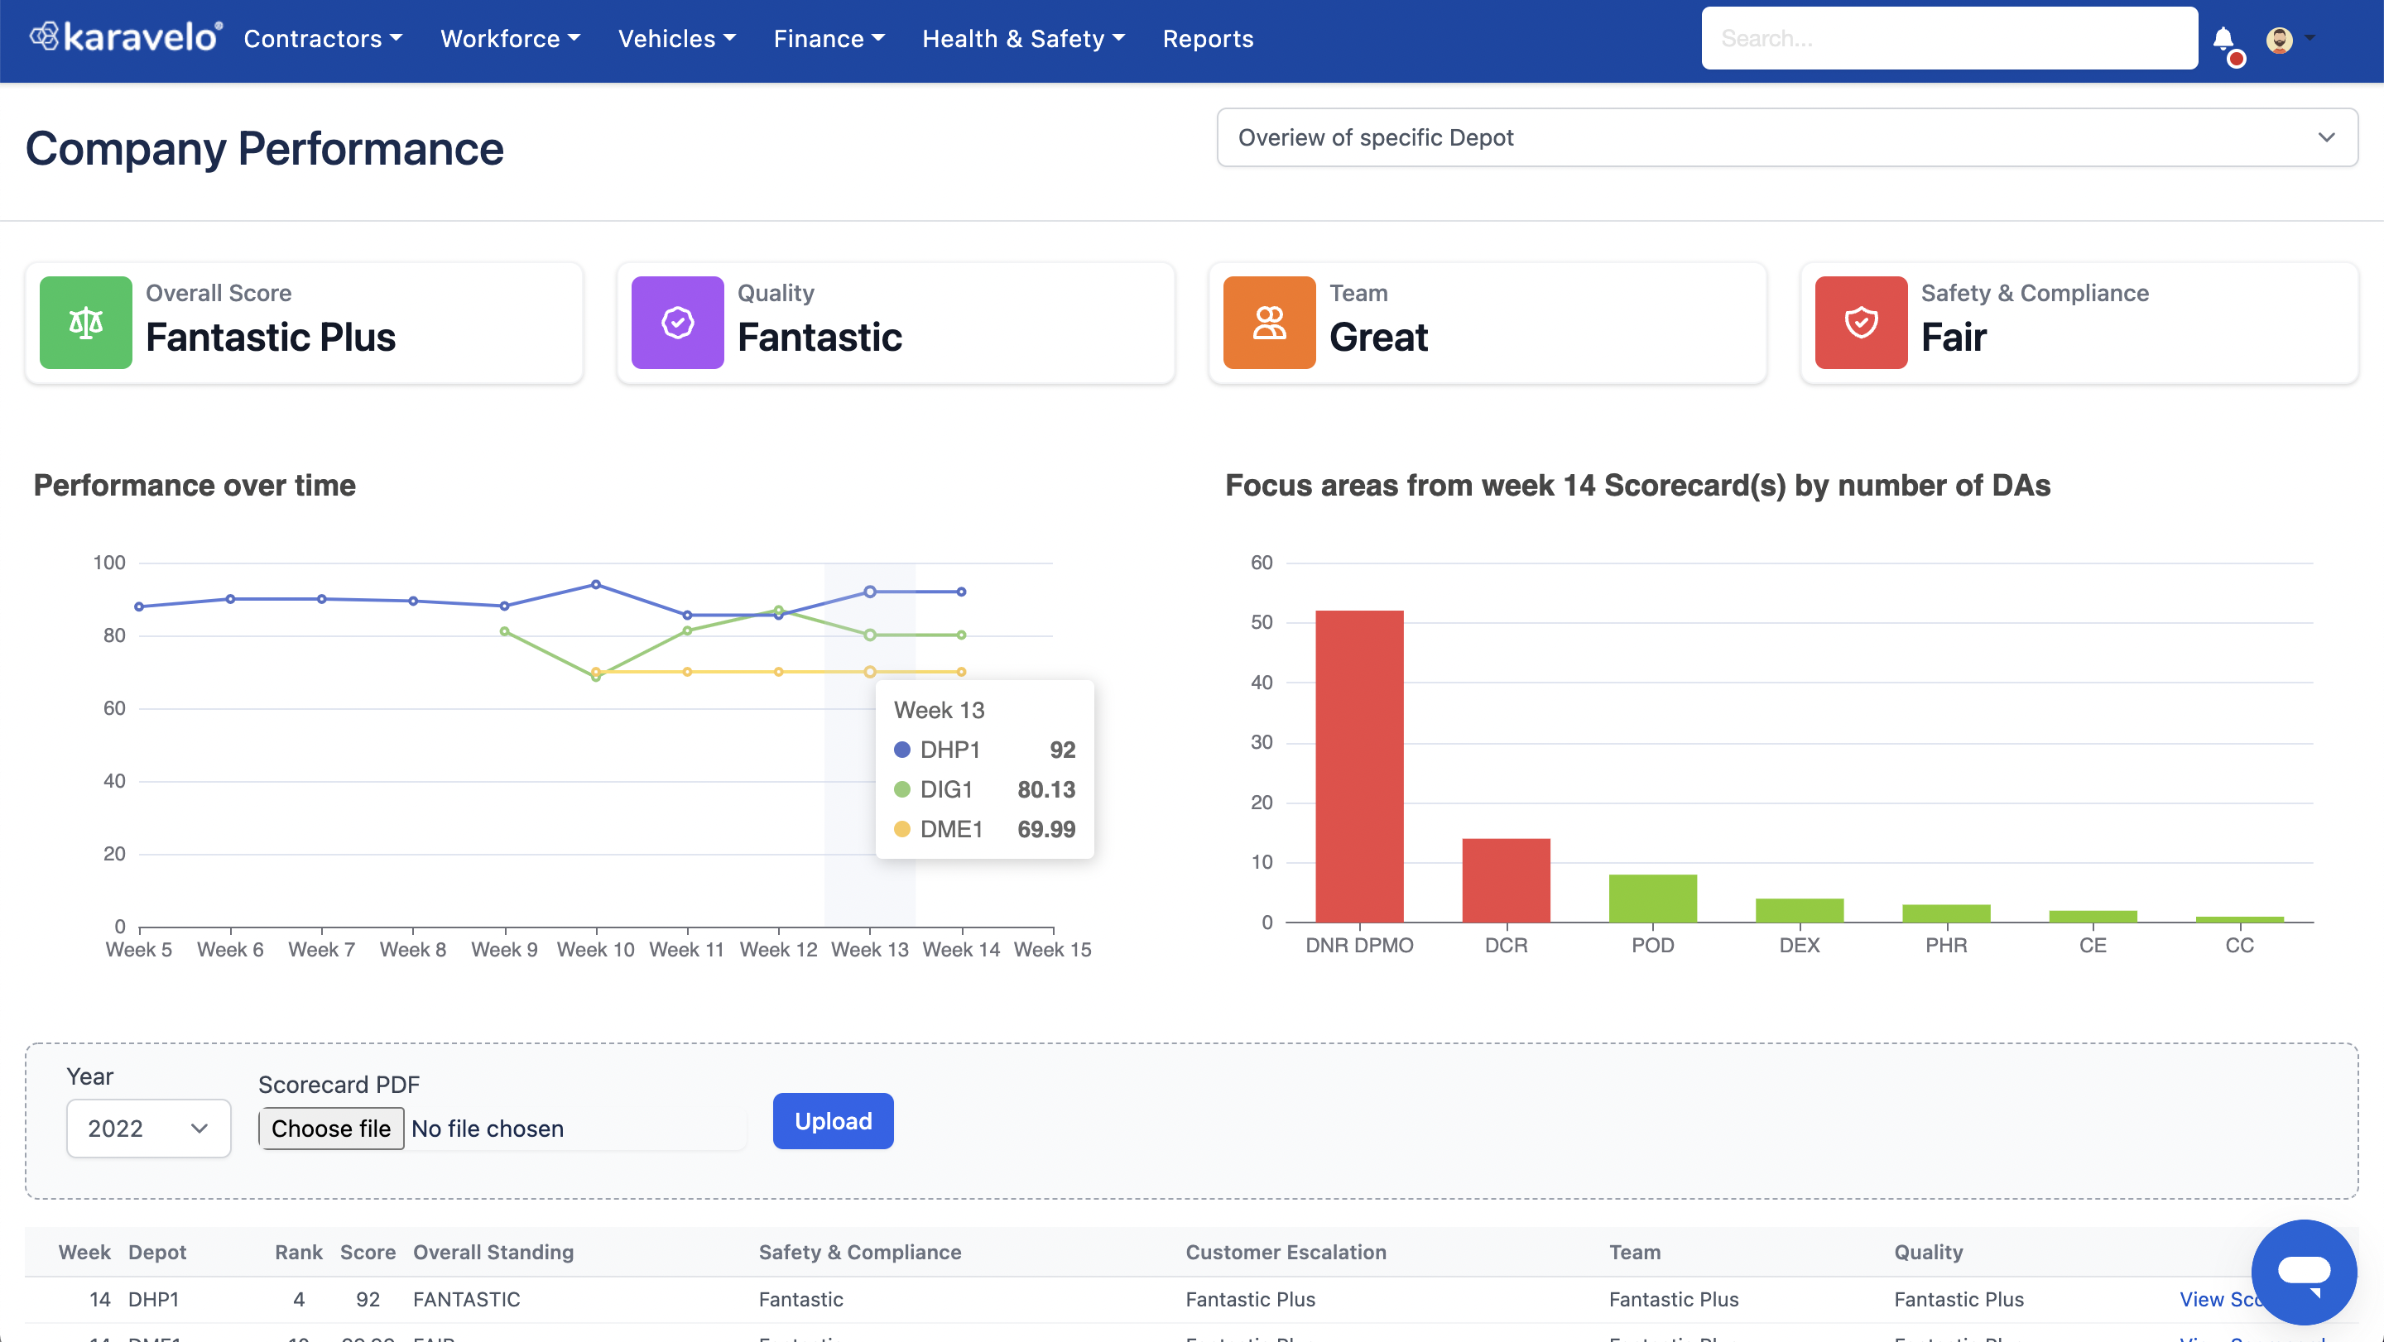Click the Choose file button
The height and width of the screenshot is (1342, 2384).
(x=331, y=1129)
